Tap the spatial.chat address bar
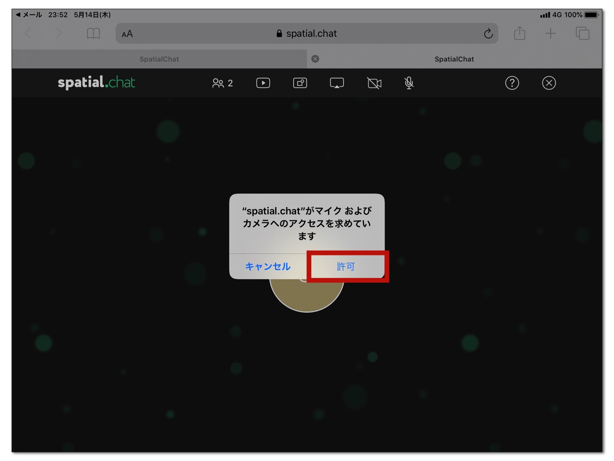The image size is (614, 461). tap(307, 34)
